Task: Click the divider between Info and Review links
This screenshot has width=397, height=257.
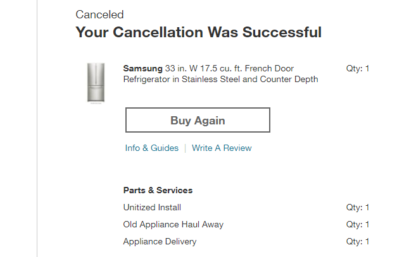Action: pos(185,148)
